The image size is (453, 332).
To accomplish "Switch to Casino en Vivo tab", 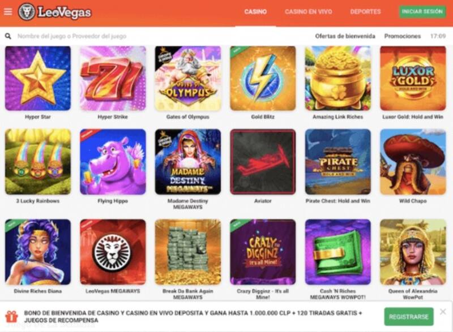I will tap(308, 12).
